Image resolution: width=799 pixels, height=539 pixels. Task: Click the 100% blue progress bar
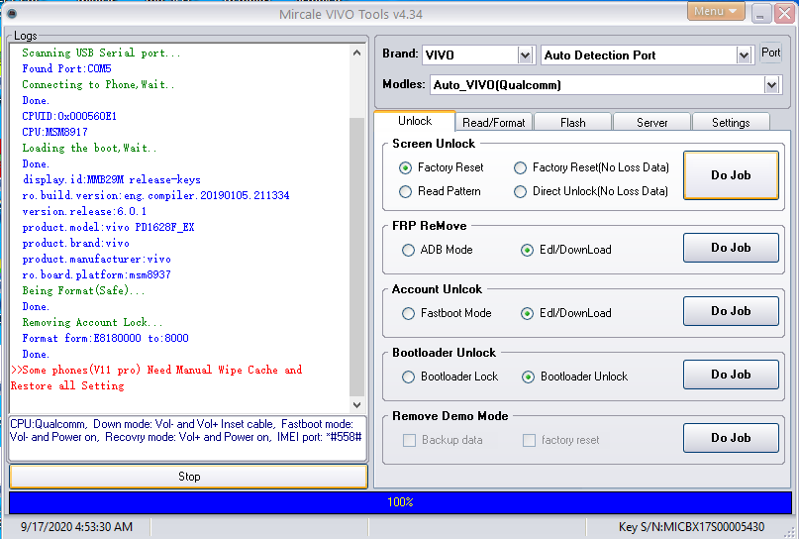click(x=400, y=502)
